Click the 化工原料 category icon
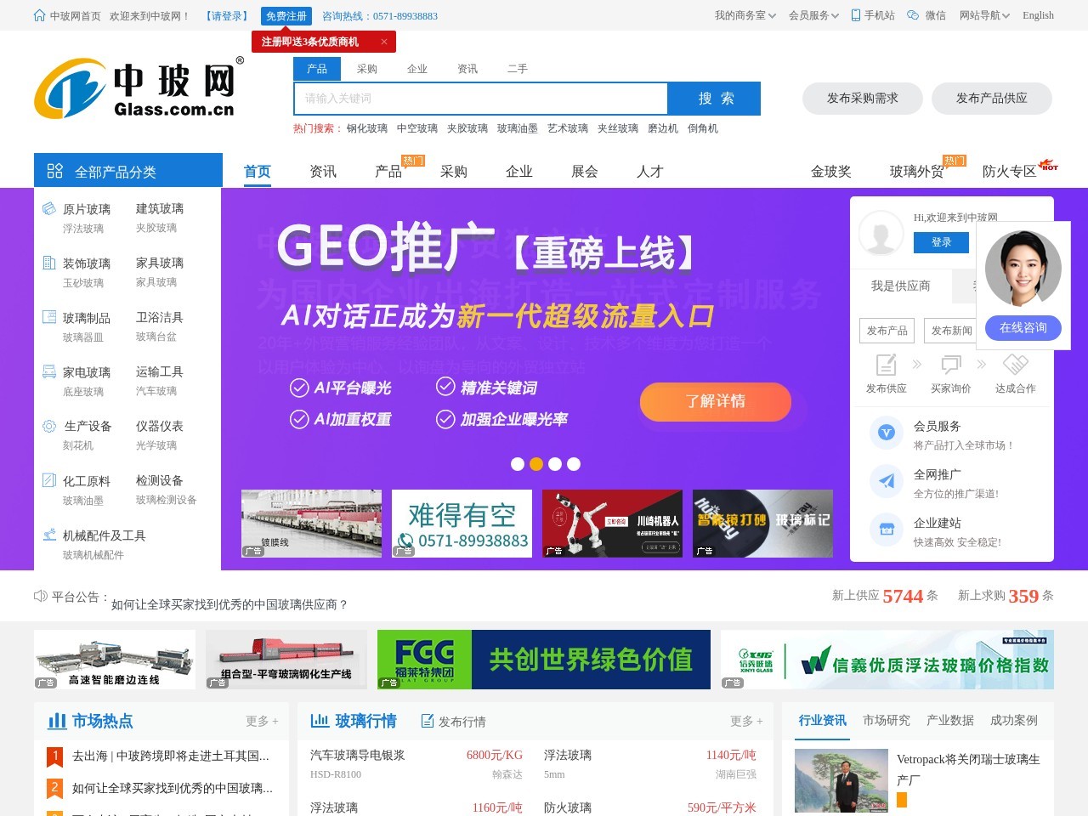This screenshot has width=1088, height=816. (48, 479)
